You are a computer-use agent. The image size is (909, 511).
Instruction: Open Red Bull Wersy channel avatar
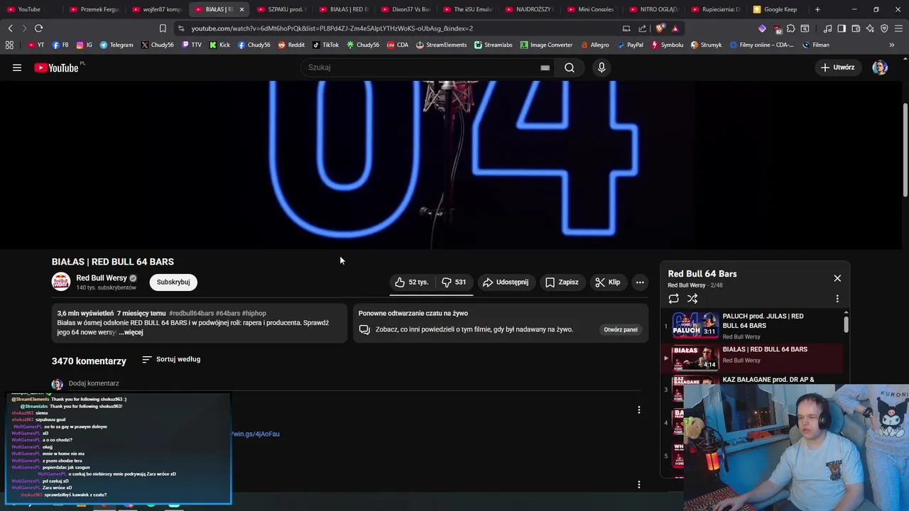point(61,282)
